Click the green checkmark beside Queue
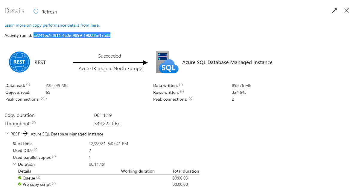Image resolution: width=356 pixels, height=187 pixels. (19, 177)
